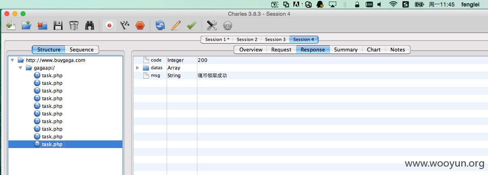Screen dimensions: 488x175
Task: Create a new session with plus icon
Action: [11, 26]
